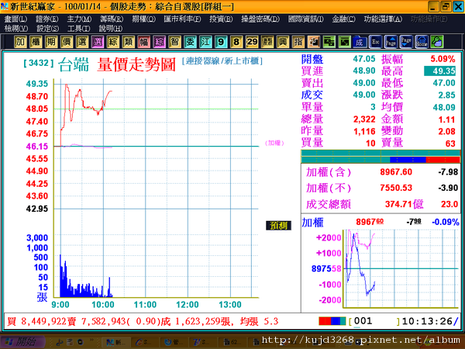Viewport: 465px width, 349px height.
Task: Open the 說明(H) menu
Action: (111, 29)
